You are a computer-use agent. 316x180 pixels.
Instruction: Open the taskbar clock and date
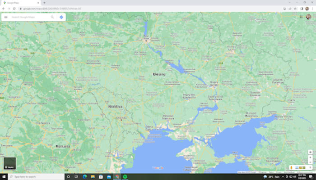tap(303, 177)
